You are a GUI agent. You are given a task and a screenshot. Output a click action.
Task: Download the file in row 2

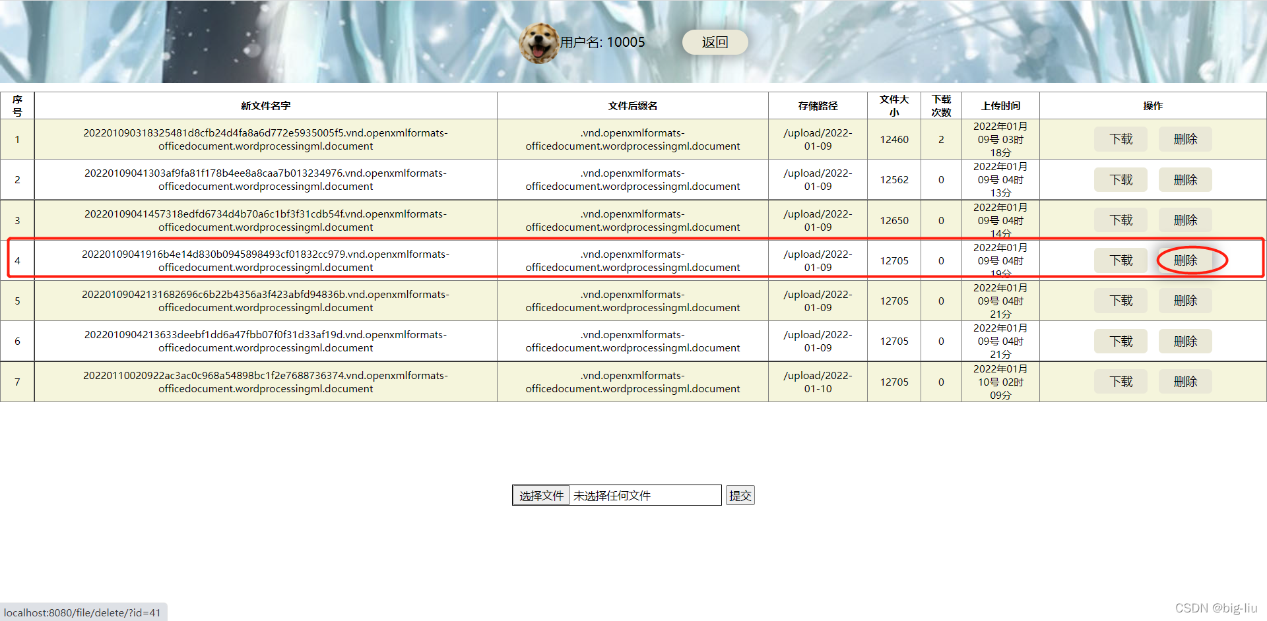pyautogui.click(x=1121, y=179)
